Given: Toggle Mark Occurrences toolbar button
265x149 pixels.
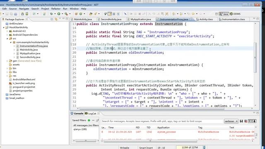Looking at the screenshot, I should [110, 14].
